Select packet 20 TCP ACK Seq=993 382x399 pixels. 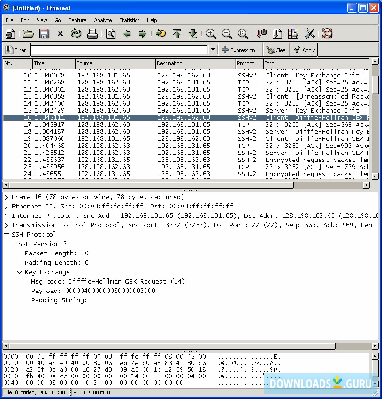click(186, 146)
